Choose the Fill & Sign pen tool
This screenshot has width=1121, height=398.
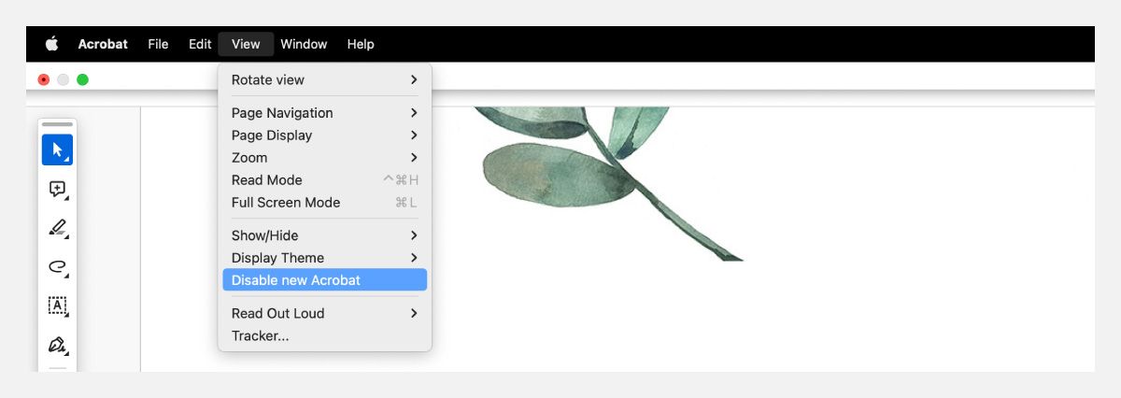(x=57, y=345)
